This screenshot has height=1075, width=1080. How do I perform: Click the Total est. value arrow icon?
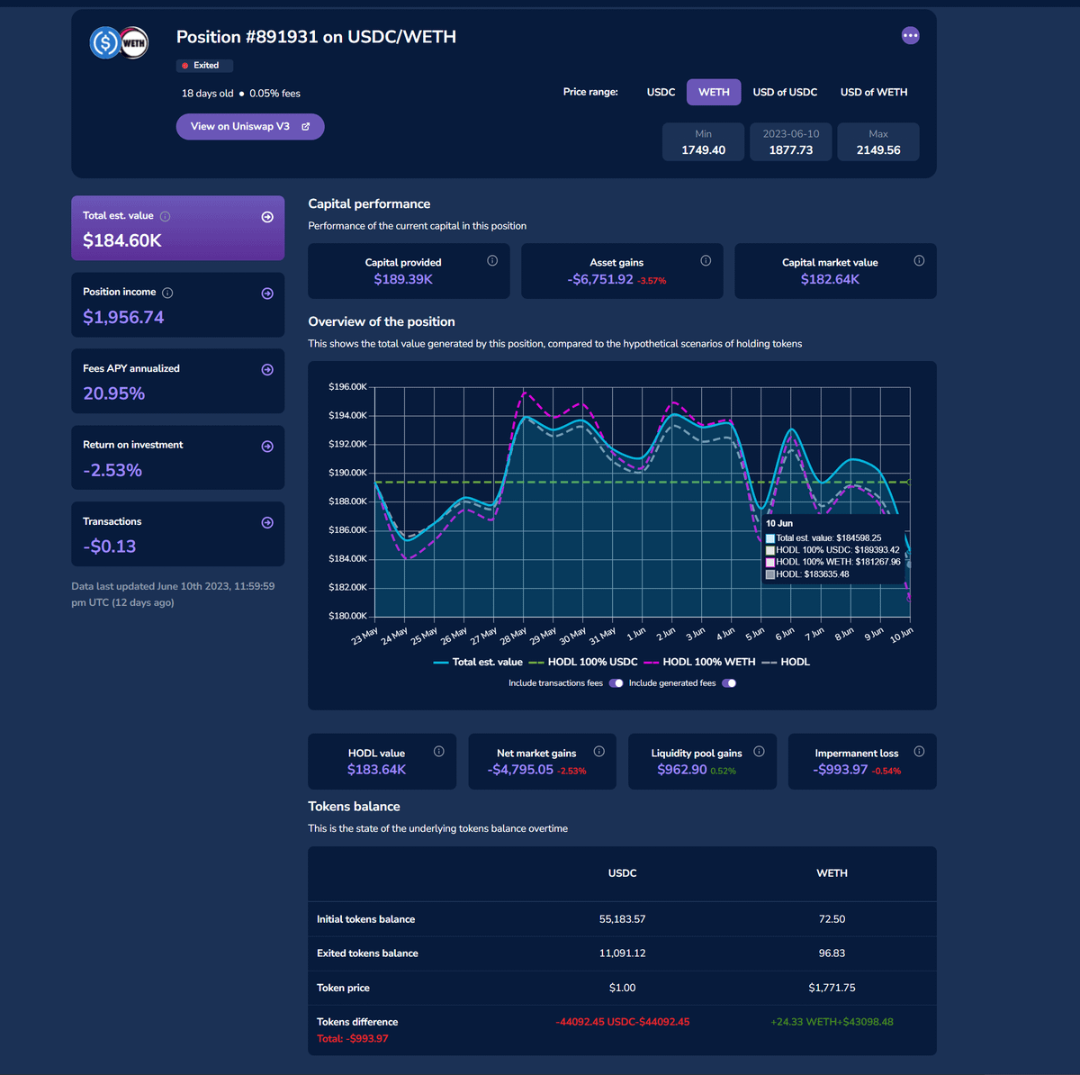(x=267, y=217)
